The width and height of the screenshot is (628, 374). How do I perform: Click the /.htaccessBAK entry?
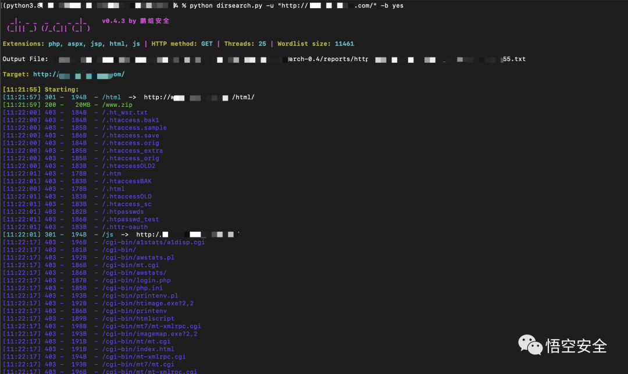tap(127, 181)
